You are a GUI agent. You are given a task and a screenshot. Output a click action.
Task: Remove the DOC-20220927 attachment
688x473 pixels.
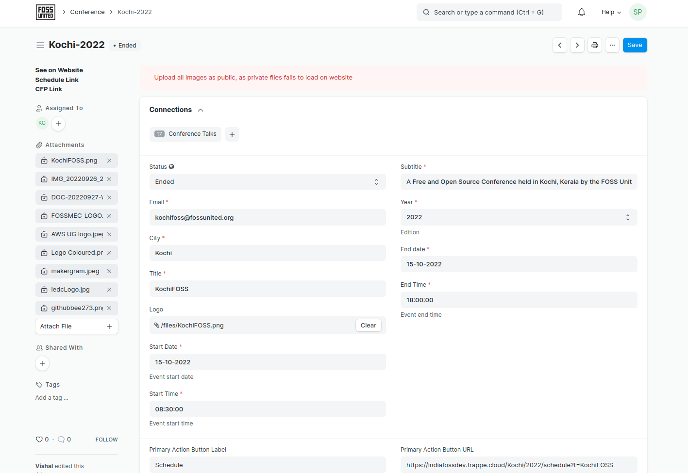tap(109, 197)
